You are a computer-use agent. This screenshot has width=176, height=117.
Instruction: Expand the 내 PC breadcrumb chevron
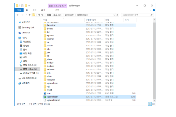[45, 15]
